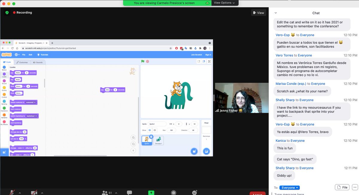The image size is (359, 195).
Task: Show the sprite using the eye button
Action: [150, 130]
